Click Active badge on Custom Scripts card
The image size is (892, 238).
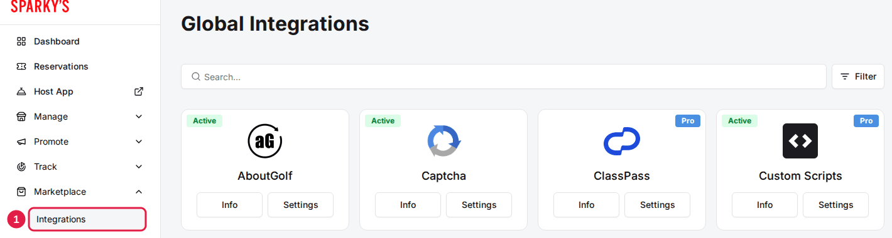739,121
